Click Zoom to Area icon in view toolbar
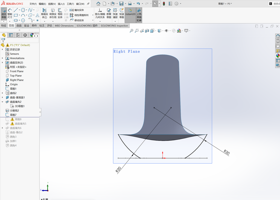 click(x=137, y=31)
